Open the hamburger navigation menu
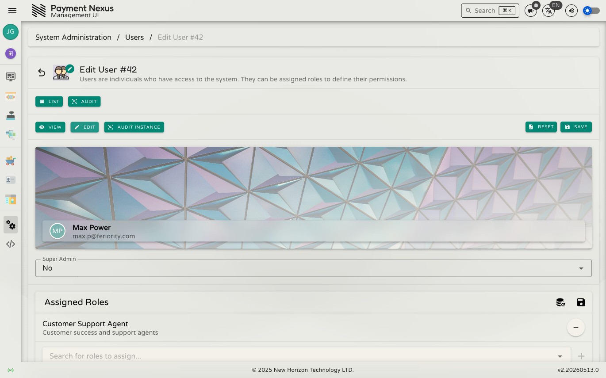Viewport: 606px width, 378px height. [x=12, y=11]
